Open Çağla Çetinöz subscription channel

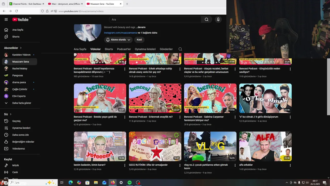tap(20, 89)
